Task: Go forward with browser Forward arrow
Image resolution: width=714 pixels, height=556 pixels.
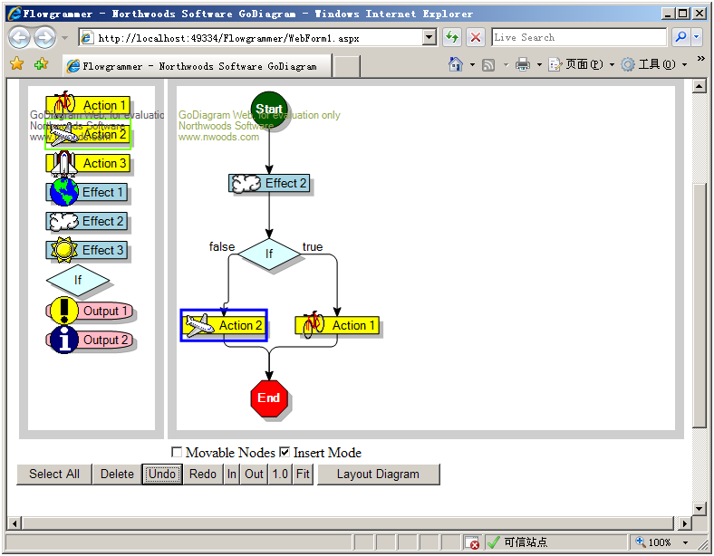Action: click(x=44, y=37)
